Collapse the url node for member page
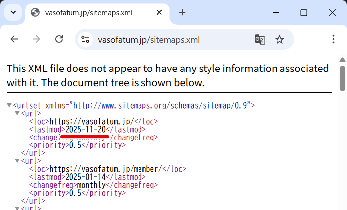 point(17,161)
